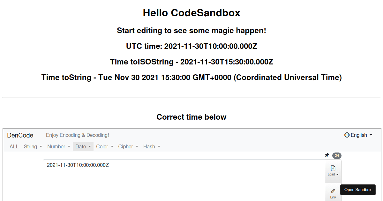Go to the DenCode home link
Screen dimensions: 383x201
tap(20, 135)
